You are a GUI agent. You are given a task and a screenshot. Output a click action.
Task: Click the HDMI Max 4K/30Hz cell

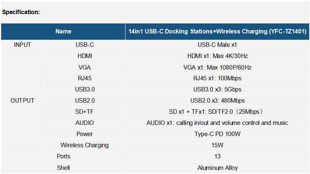(217, 56)
